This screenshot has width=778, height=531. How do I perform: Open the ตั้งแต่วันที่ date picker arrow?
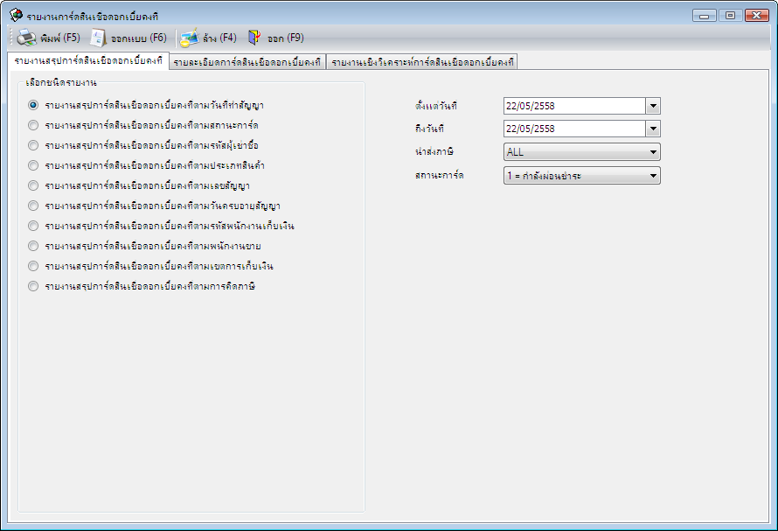[653, 106]
